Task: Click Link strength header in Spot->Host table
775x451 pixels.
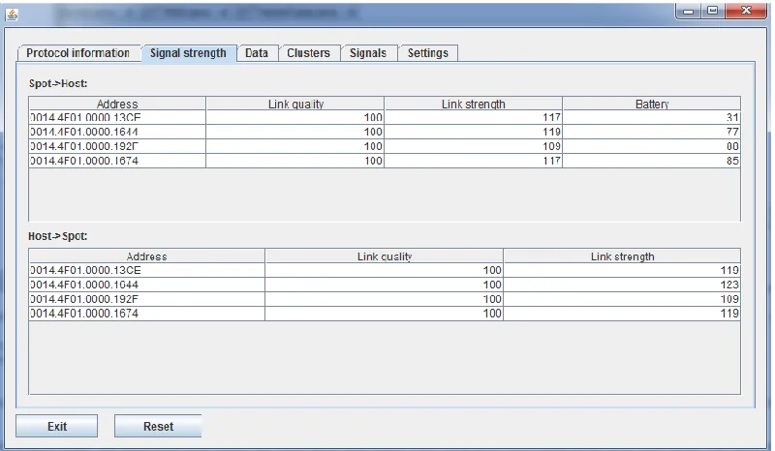Action: 474,104
